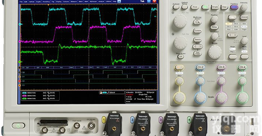The image size is (262, 136).
Task: Toggle the yellow Ch 1 button
Action: click(179, 67)
